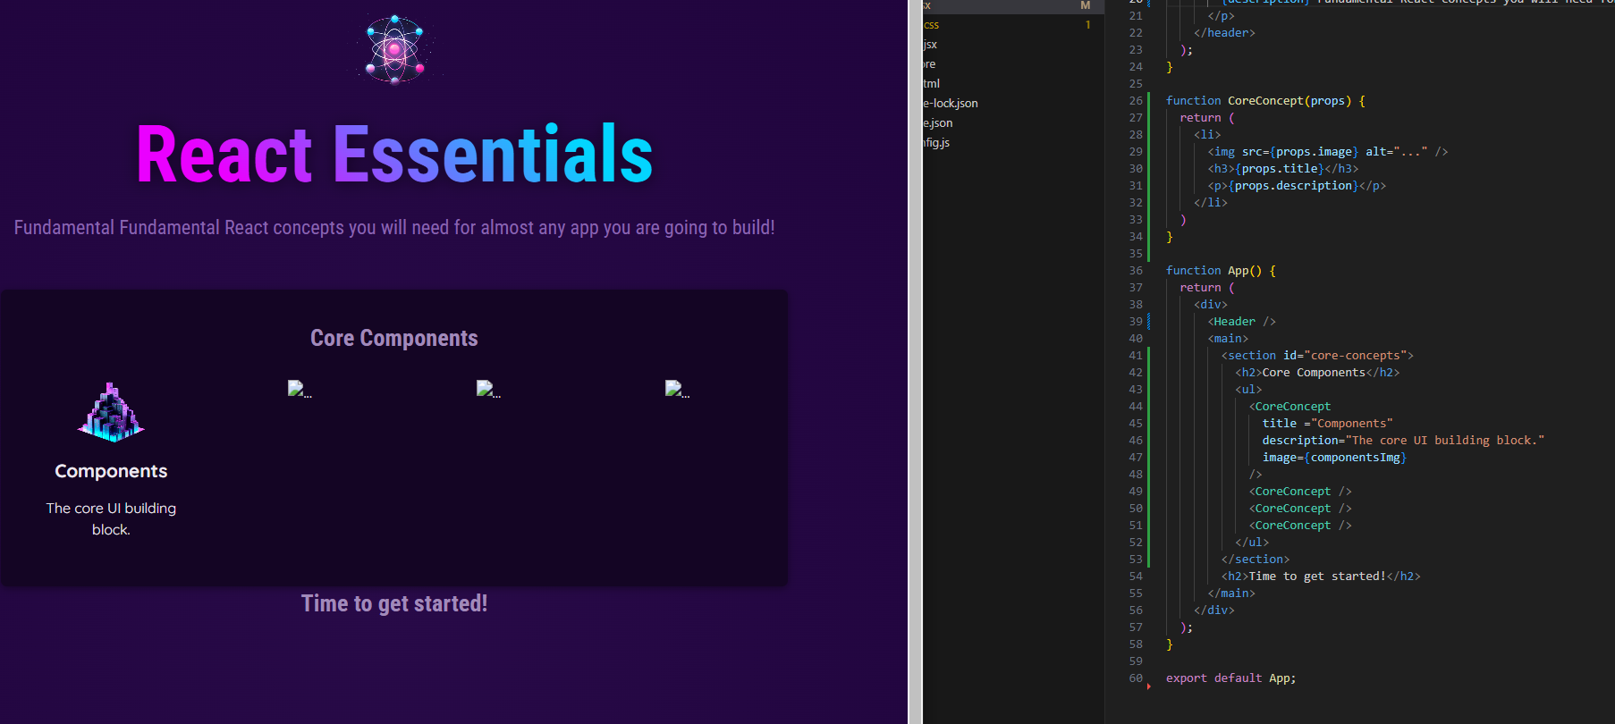Click the CoreConcept function name declaration

coord(1265,100)
